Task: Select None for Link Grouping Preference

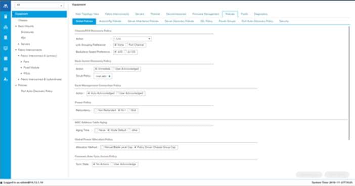Action: 115,45
